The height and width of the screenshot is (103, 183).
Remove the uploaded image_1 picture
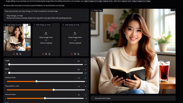pos(29,24)
